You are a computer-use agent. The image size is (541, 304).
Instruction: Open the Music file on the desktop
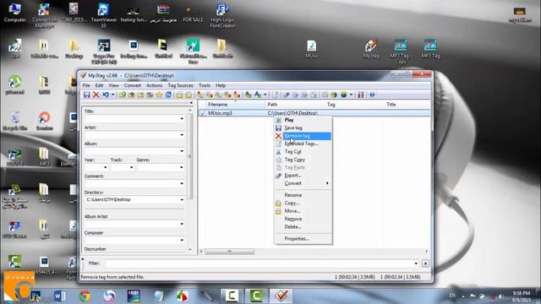pyautogui.click(x=311, y=49)
